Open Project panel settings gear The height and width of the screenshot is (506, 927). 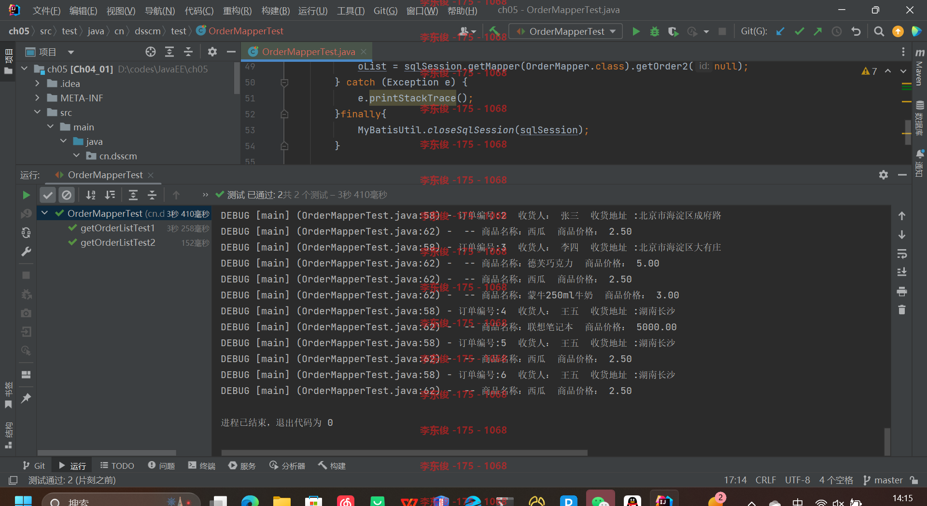pos(212,52)
